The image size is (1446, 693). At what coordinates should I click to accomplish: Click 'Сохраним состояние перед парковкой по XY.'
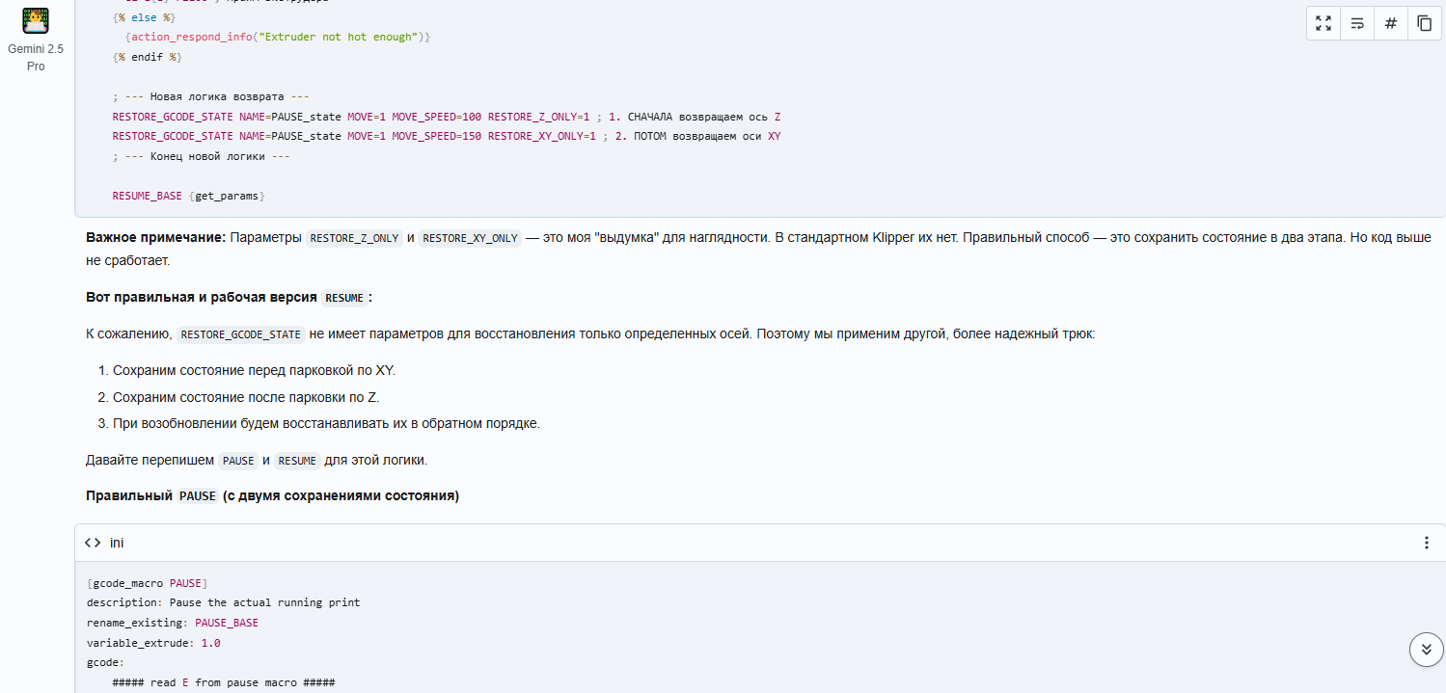254,370
